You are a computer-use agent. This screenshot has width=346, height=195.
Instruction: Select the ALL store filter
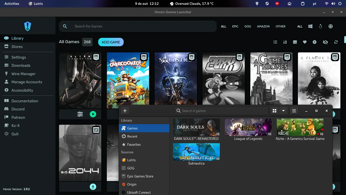point(224,26)
